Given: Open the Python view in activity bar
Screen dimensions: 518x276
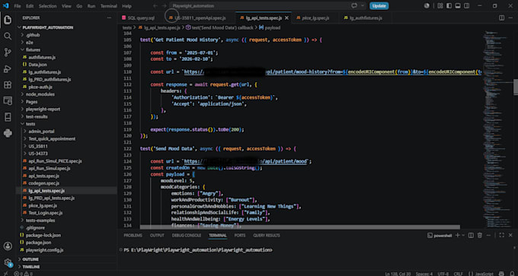Looking at the screenshot, I should (x=8, y=133).
